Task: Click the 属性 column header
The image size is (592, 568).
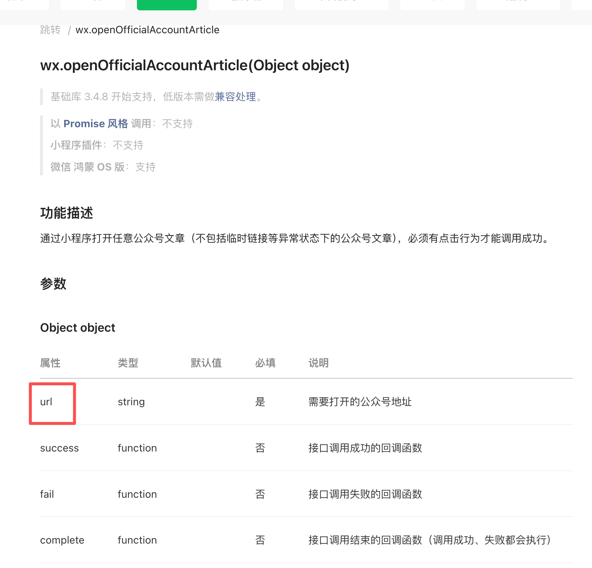Action: [50, 363]
